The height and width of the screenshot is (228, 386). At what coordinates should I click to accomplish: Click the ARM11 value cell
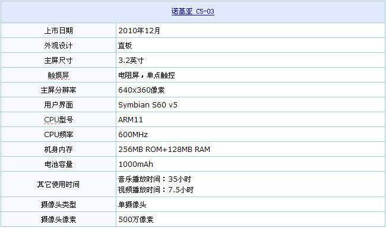251,120
